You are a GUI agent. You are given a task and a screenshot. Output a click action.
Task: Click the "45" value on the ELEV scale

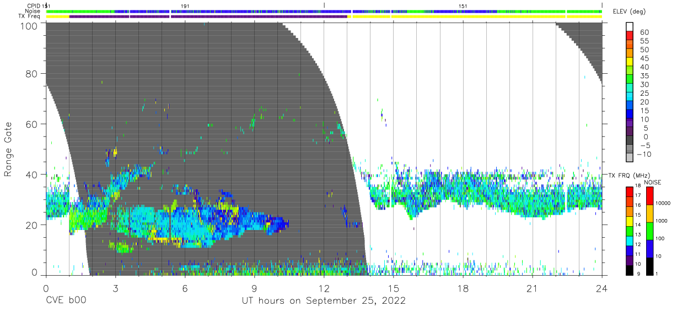pyautogui.click(x=644, y=58)
